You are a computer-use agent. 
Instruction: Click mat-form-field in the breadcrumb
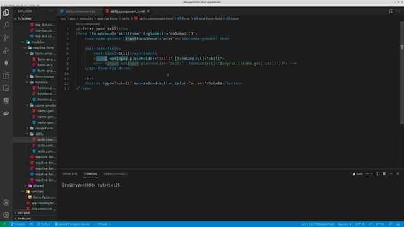210,18
